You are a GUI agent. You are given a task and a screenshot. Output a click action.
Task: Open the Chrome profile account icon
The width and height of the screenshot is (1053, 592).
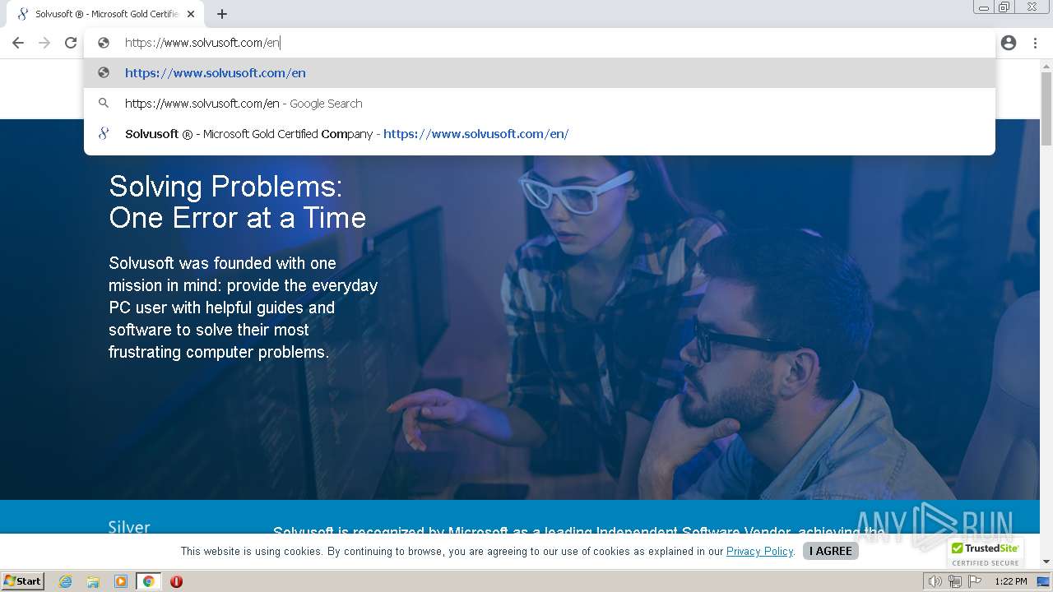(x=1009, y=43)
